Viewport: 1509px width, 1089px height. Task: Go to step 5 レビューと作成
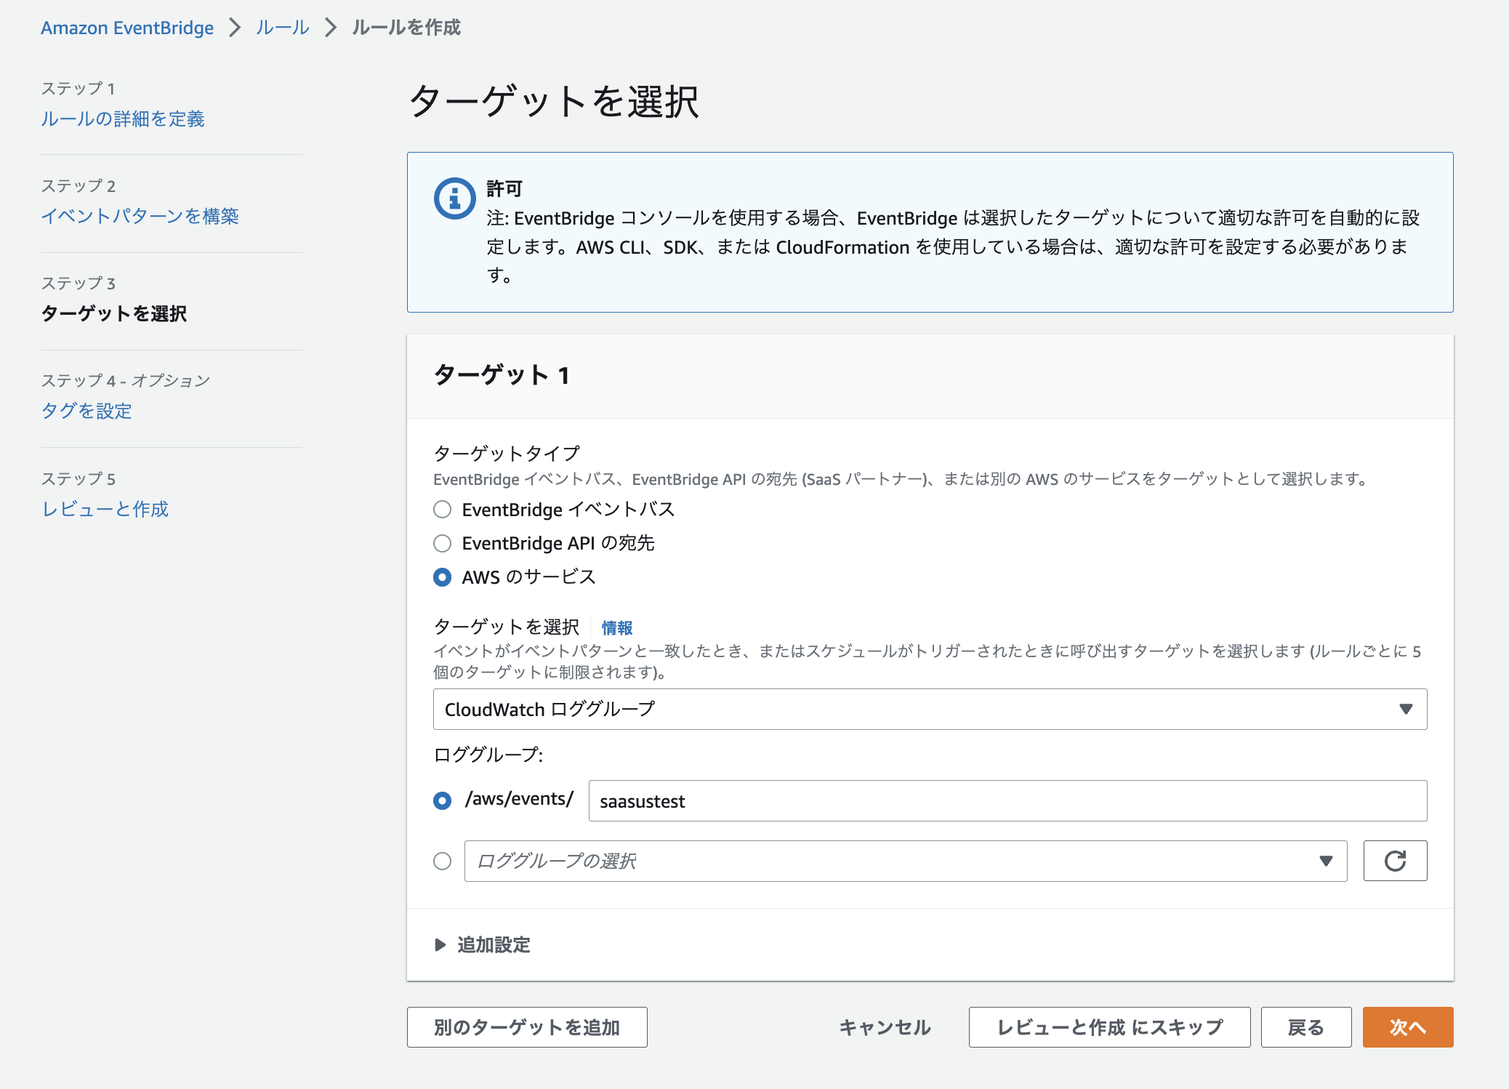pyautogui.click(x=105, y=509)
